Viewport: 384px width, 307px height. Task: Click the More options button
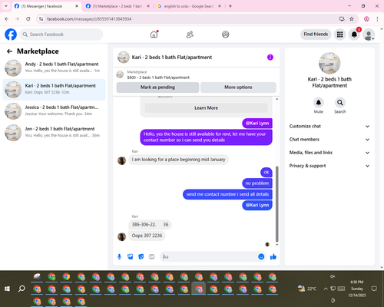[238, 87]
